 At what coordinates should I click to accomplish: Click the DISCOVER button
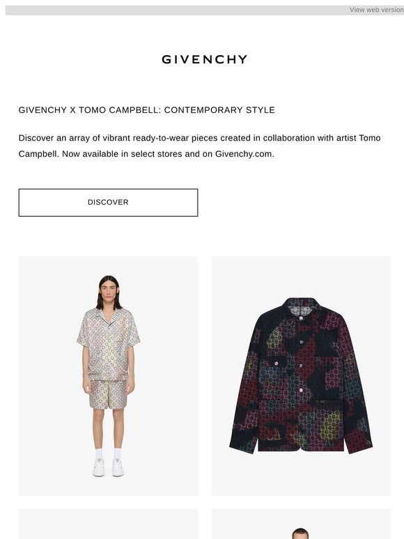108,203
